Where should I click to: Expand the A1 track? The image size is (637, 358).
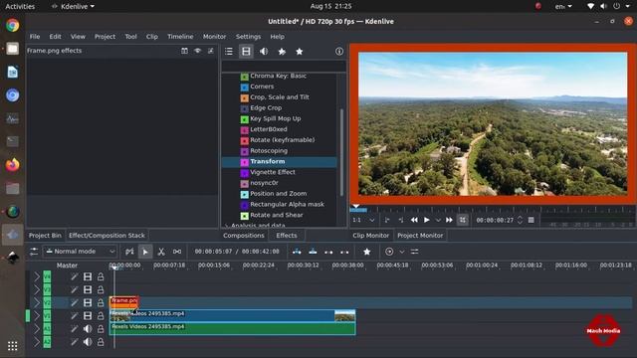click(37, 329)
